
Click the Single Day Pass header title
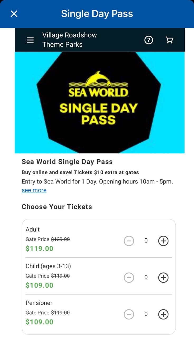[97, 14]
